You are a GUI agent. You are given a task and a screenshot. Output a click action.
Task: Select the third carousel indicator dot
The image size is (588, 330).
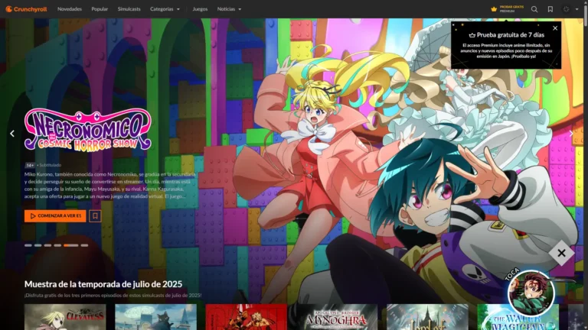click(x=47, y=245)
